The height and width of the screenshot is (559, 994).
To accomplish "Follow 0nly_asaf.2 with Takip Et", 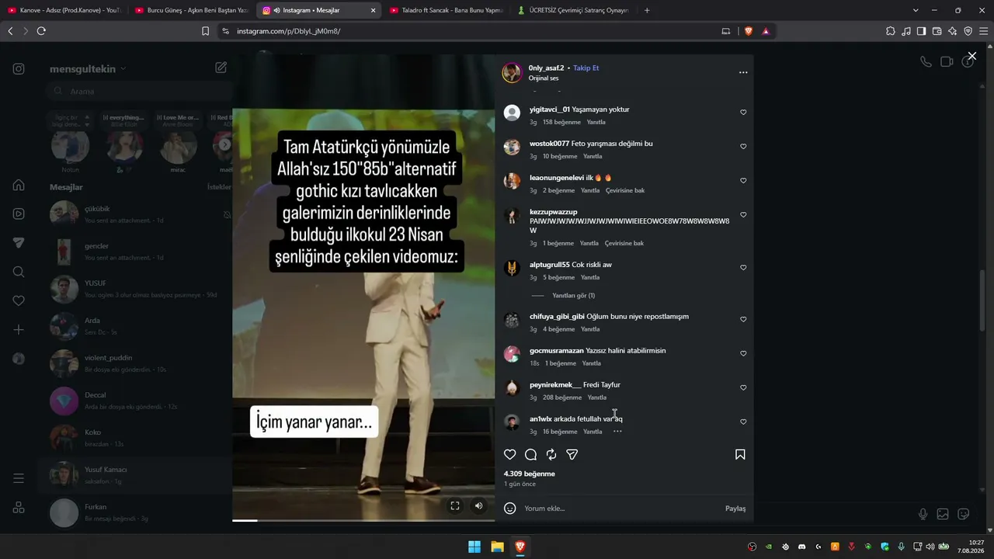I will (586, 68).
